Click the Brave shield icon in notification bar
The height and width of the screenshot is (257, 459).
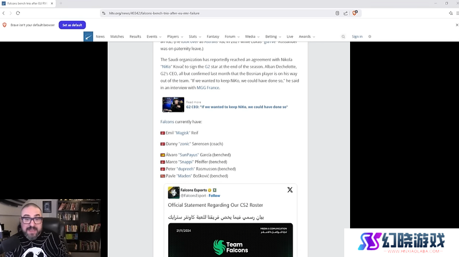tap(5, 25)
